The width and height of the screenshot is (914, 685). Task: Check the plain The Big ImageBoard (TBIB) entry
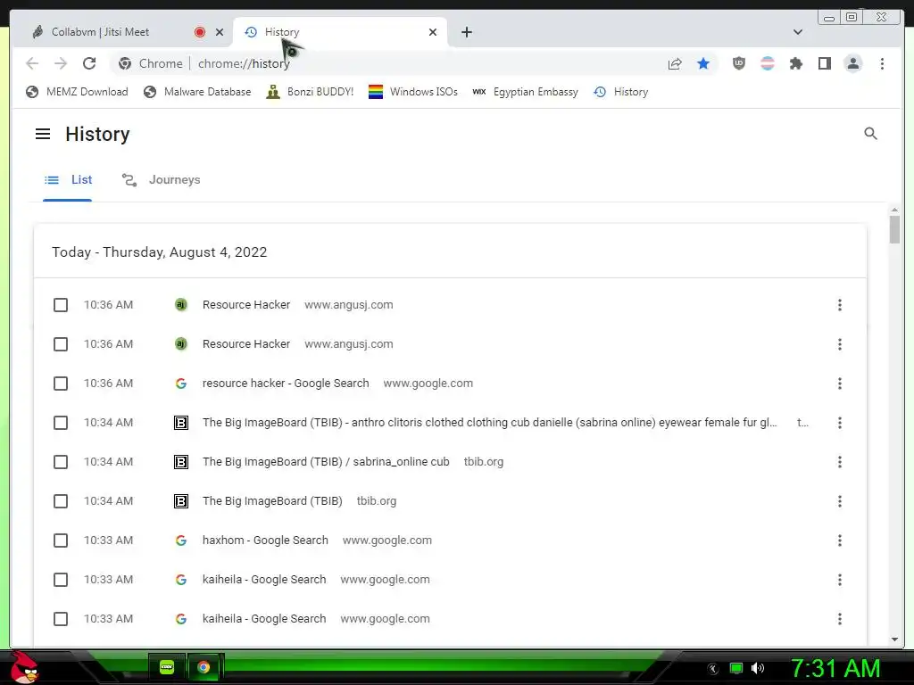61,501
